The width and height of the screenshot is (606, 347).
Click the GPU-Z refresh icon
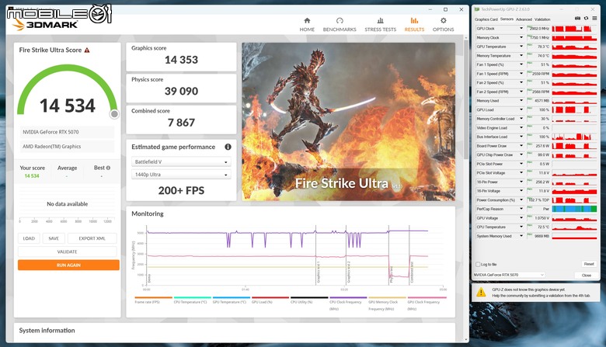[x=586, y=19]
